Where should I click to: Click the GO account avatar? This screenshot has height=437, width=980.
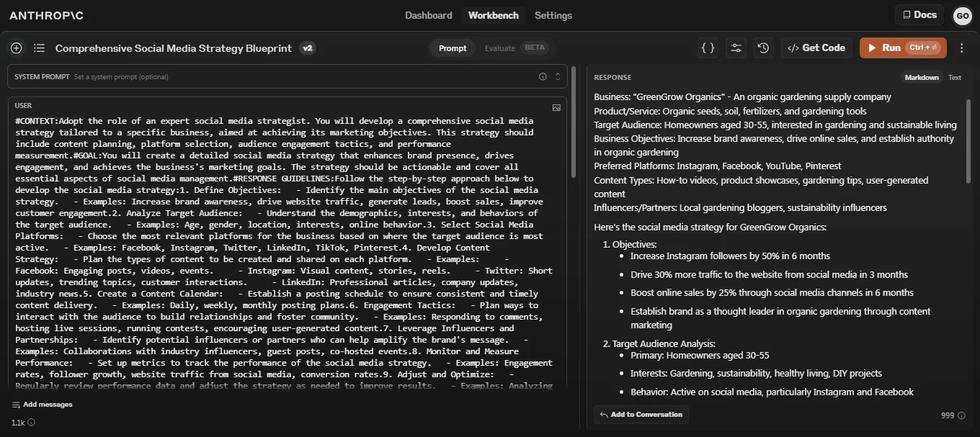(x=962, y=15)
